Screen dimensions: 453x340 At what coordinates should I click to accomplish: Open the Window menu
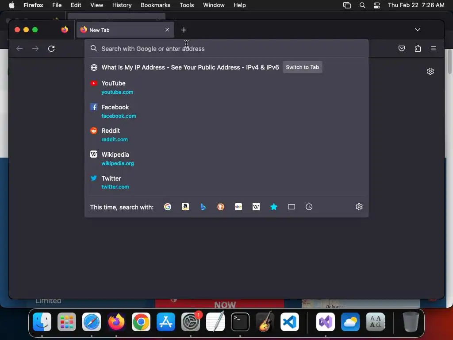[x=214, y=5]
